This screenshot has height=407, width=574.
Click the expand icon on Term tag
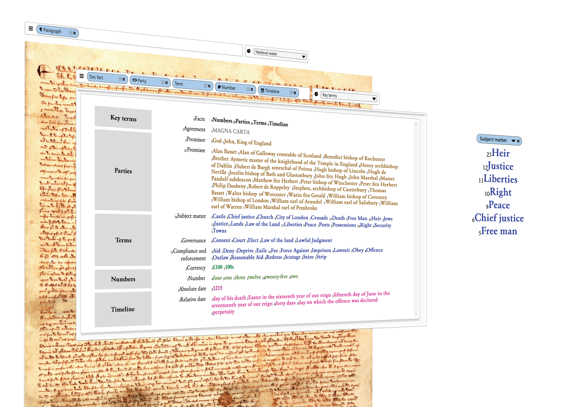click(x=205, y=86)
